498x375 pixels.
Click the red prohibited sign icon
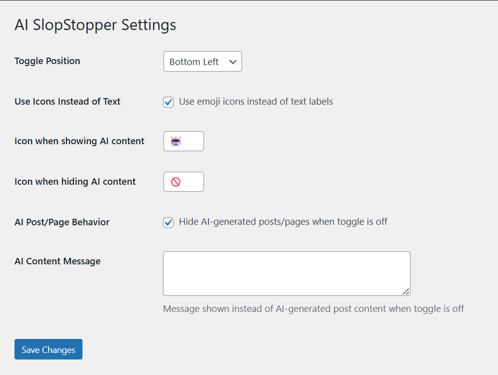pyautogui.click(x=175, y=182)
